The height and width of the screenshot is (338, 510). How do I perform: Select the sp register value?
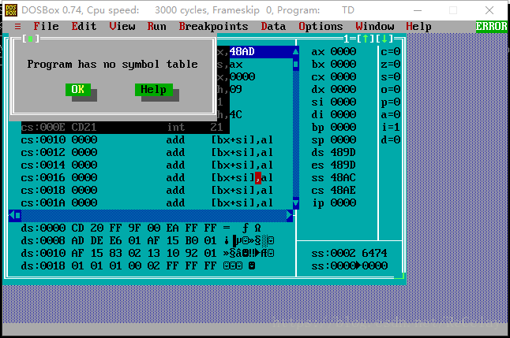tap(343, 140)
